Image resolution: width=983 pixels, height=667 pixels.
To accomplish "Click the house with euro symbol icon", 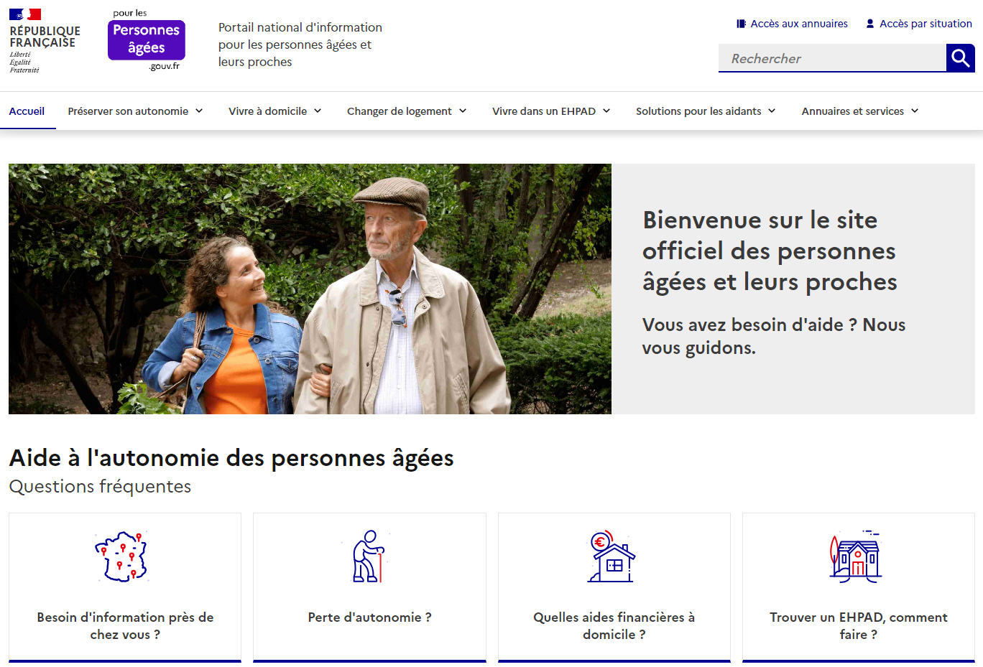I will tap(612, 556).
